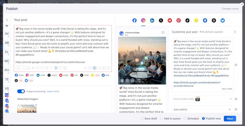Click the Snapchat character count -532 indicator
This screenshot has height=126, width=245.
tap(95, 75)
